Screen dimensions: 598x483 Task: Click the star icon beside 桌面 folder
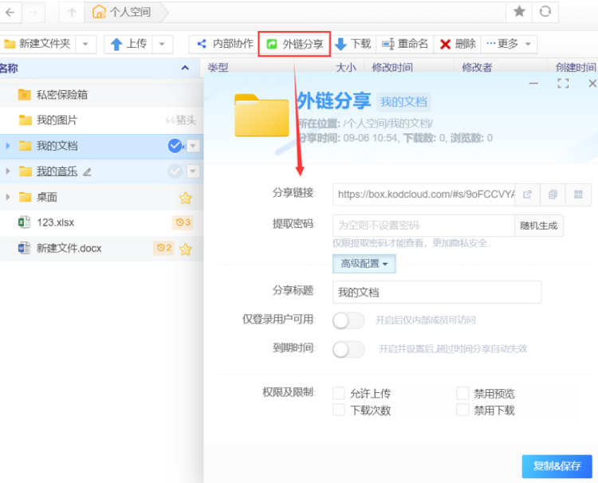185,198
